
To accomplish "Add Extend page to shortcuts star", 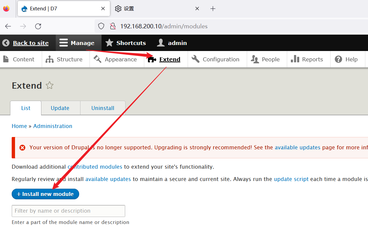I will pyautogui.click(x=49, y=85).
